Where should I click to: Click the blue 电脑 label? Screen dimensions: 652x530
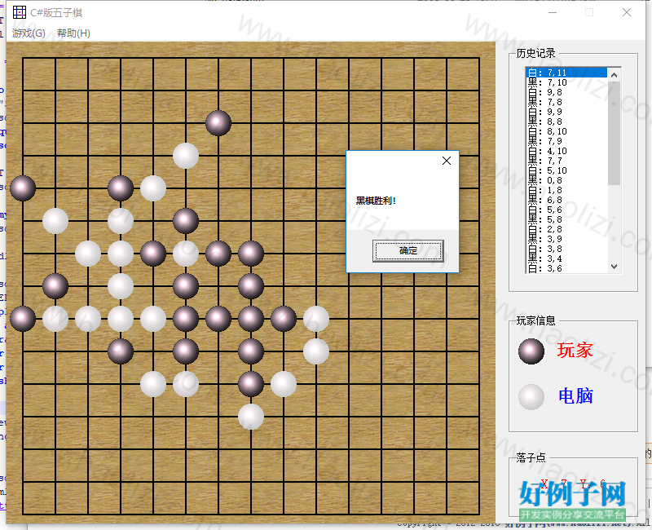(x=575, y=395)
